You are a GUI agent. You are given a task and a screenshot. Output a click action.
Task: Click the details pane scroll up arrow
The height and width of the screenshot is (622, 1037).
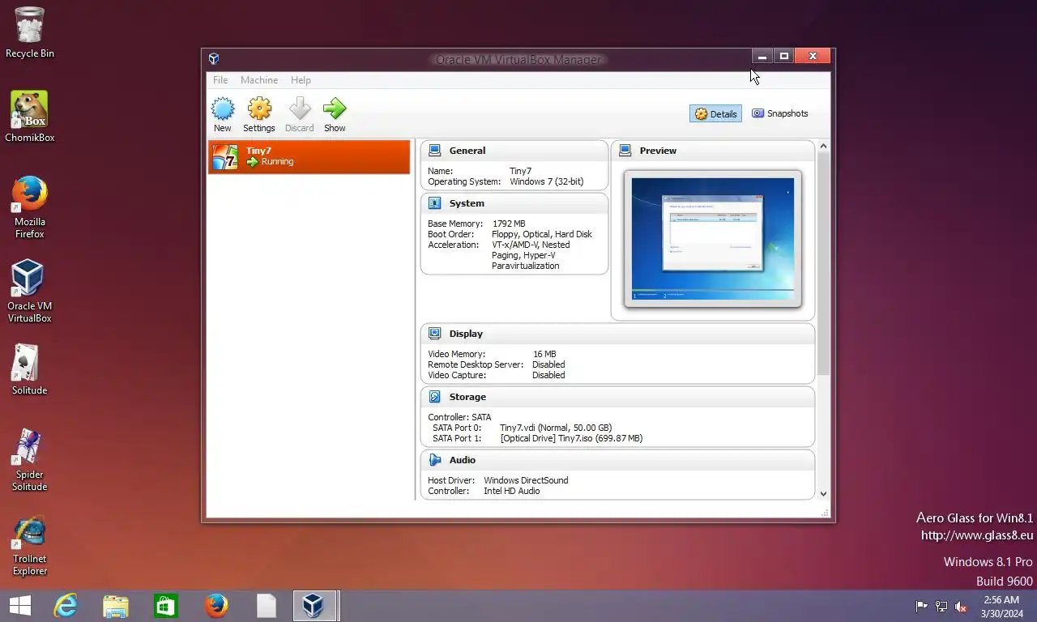823,146
